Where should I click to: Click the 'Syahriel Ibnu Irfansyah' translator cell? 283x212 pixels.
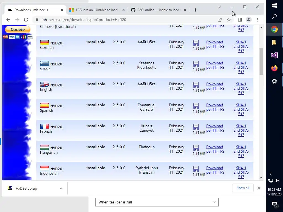coord(146,170)
